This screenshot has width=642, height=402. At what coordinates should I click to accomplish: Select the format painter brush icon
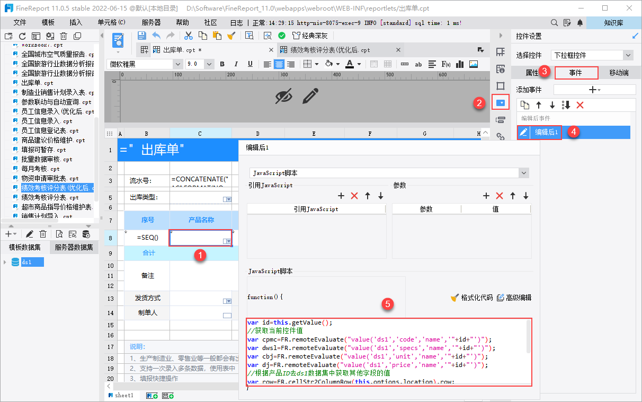tap(231, 36)
